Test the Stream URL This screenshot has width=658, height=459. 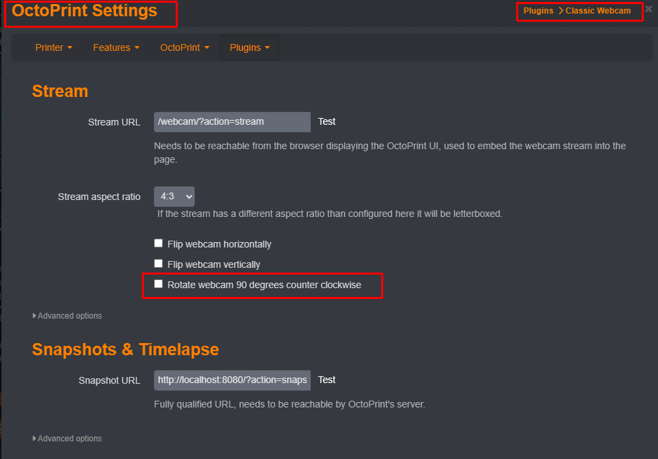click(x=326, y=121)
